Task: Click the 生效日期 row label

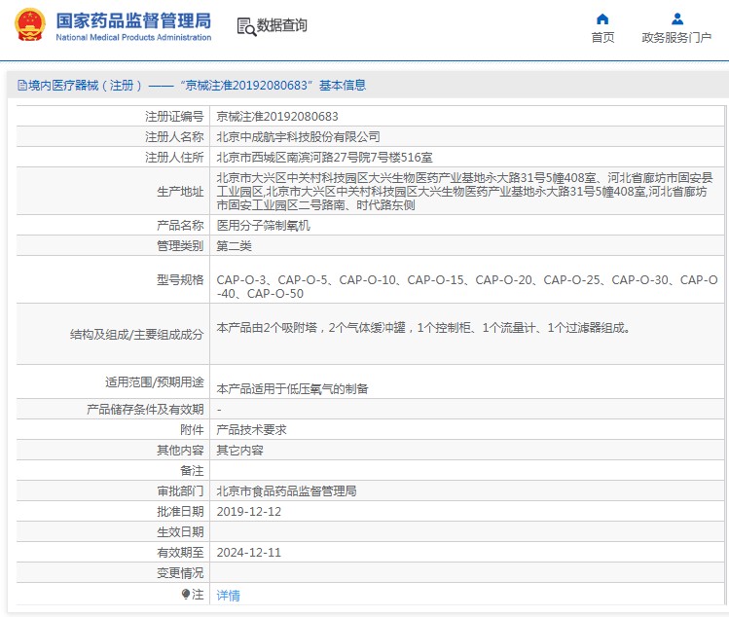Action: pos(180,532)
